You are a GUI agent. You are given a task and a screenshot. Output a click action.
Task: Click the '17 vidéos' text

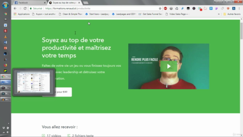pyautogui.click(x=54, y=135)
